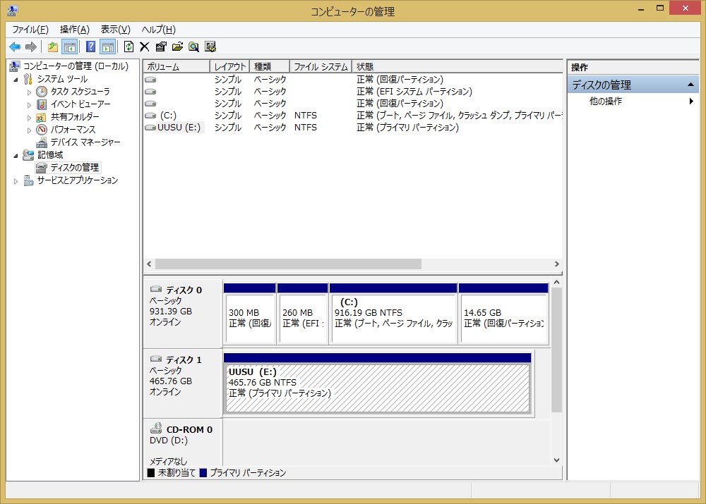
Task: Click 他の操作 in the action pane
Action: (x=606, y=102)
